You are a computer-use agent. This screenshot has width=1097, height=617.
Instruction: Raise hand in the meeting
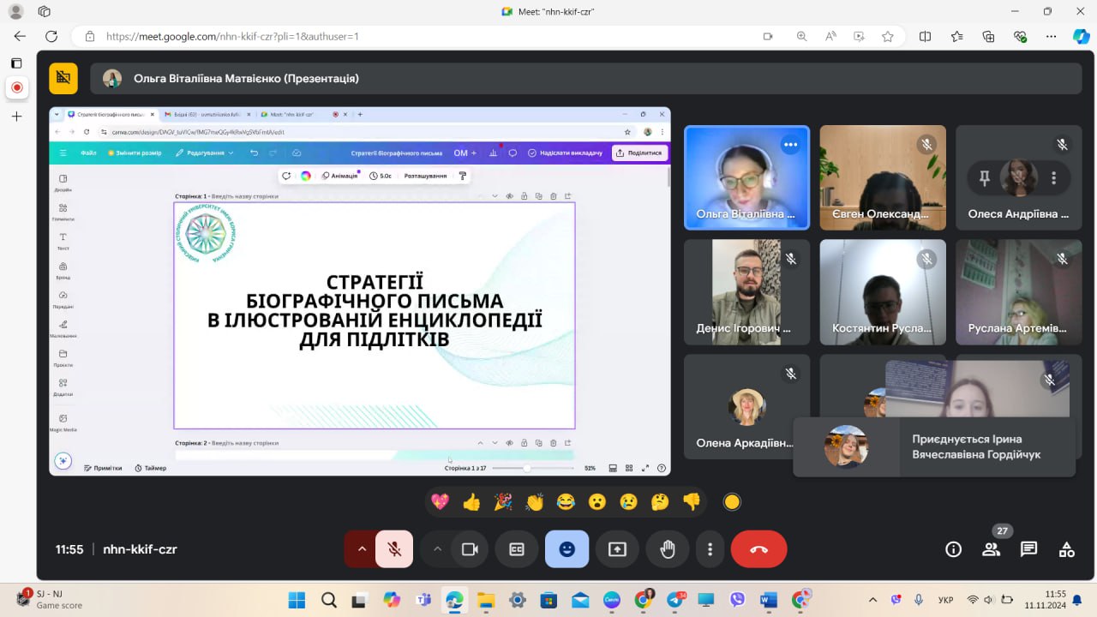pyautogui.click(x=667, y=549)
